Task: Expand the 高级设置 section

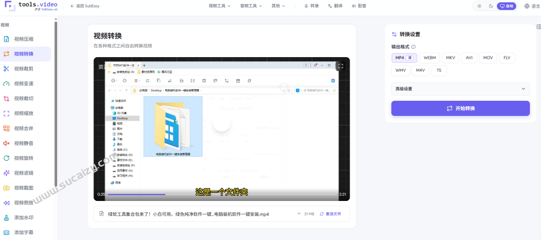Action: point(460,89)
